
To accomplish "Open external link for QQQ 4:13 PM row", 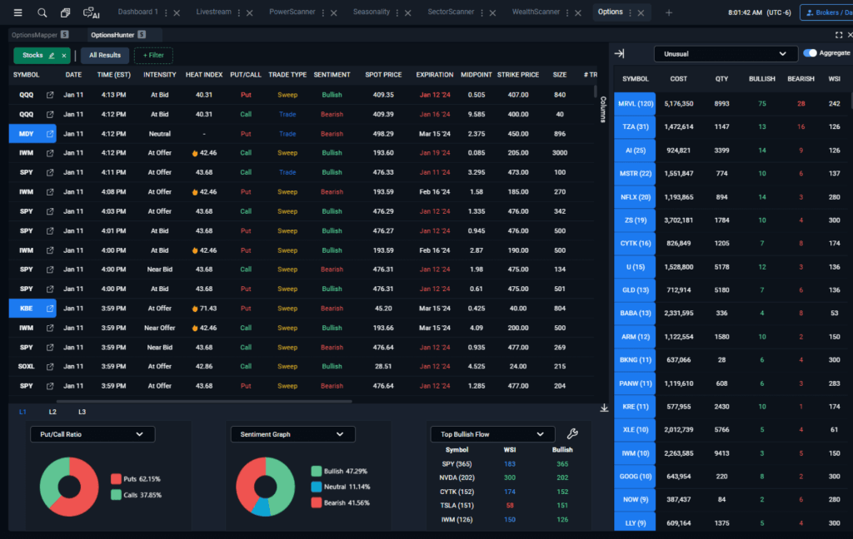I will coord(50,95).
